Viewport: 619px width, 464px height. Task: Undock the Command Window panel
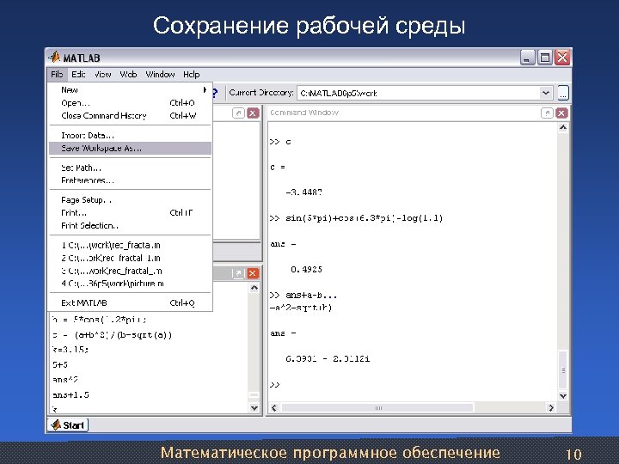coord(547,113)
